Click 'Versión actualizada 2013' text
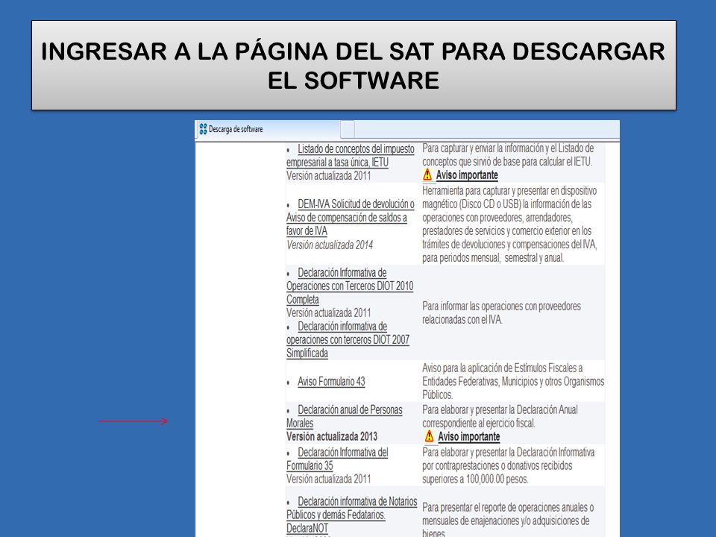Screen dimensions: 716x537 (332, 436)
